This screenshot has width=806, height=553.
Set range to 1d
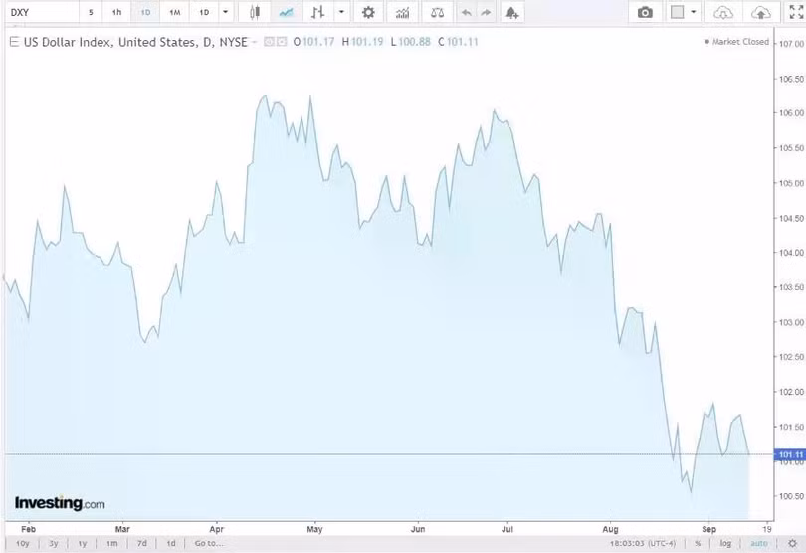pos(171,543)
